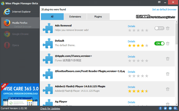This screenshot has height=111, width=179.
Task: Click Default theme puzzle piece icon
Action: 48,43
